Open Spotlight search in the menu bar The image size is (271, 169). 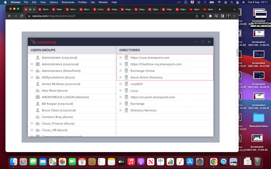pos(232,2)
